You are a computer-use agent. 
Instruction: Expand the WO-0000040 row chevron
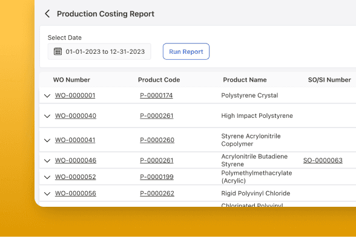pos(47,116)
